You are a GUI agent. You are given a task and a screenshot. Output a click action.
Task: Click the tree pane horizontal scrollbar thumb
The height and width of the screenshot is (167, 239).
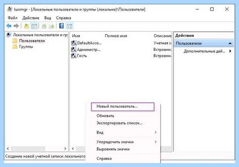[x=28, y=148]
